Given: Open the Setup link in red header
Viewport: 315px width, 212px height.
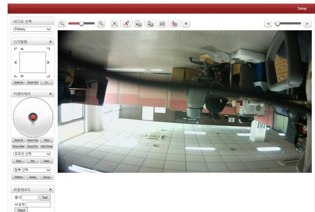Looking at the screenshot, I should point(302,8).
